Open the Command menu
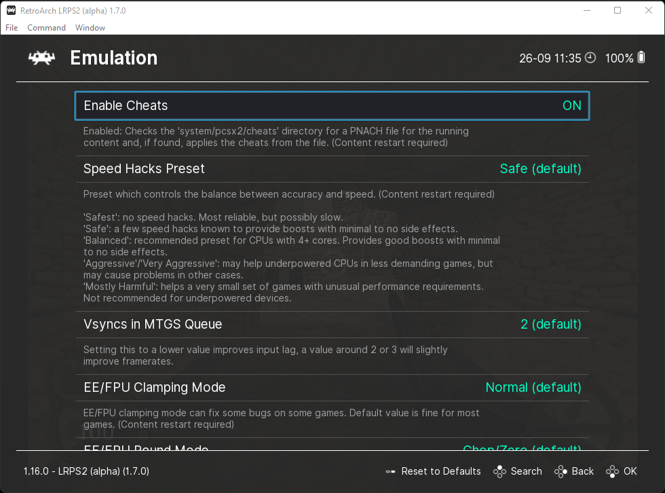Screen dimensions: 665x493 click(x=46, y=28)
